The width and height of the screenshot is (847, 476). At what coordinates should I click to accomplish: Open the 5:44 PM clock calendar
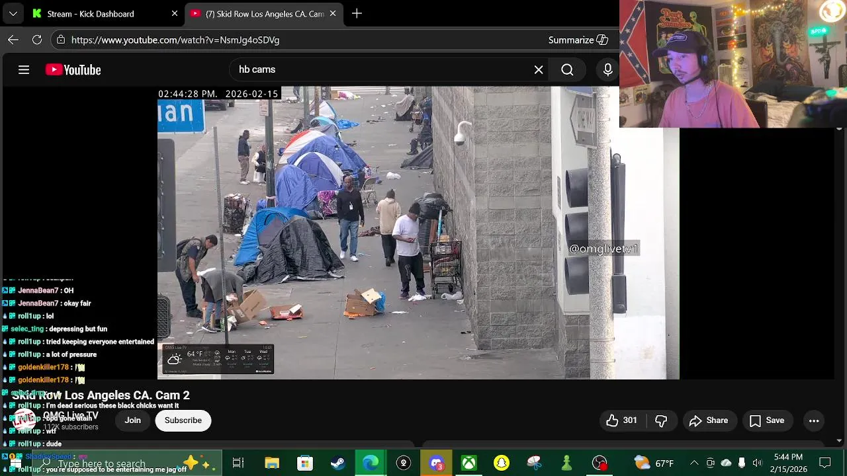point(788,463)
